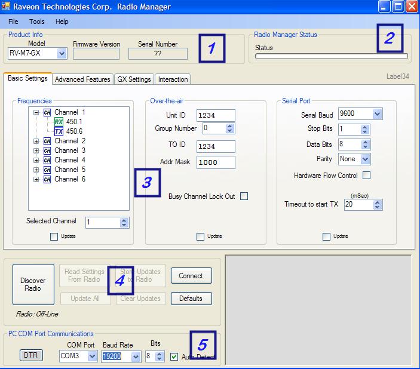The image size is (420, 369).
Task: Expand the Channel 4 tree node
Action: point(36,161)
